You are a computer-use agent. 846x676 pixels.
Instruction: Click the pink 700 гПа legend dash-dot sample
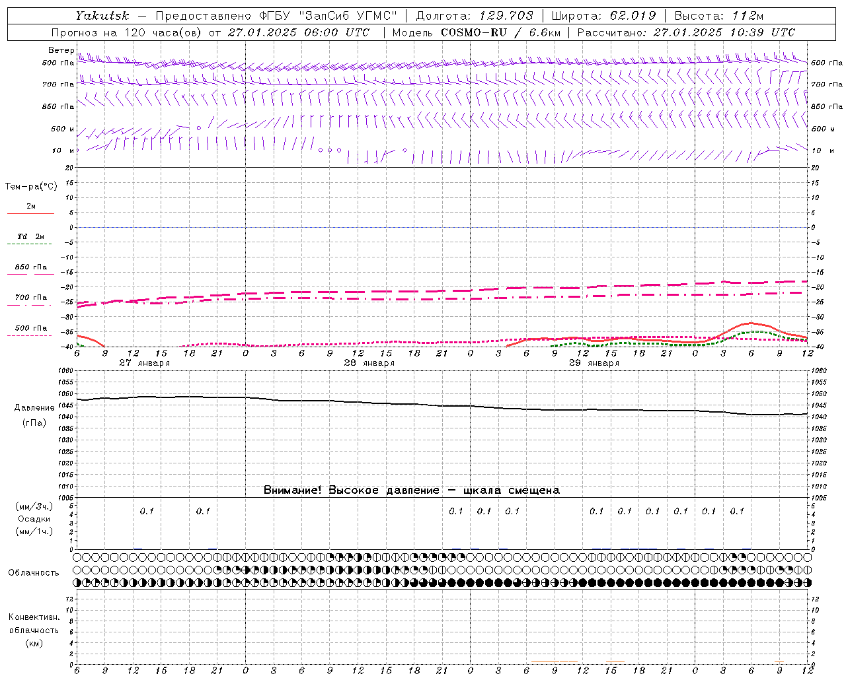tap(30, 305)
